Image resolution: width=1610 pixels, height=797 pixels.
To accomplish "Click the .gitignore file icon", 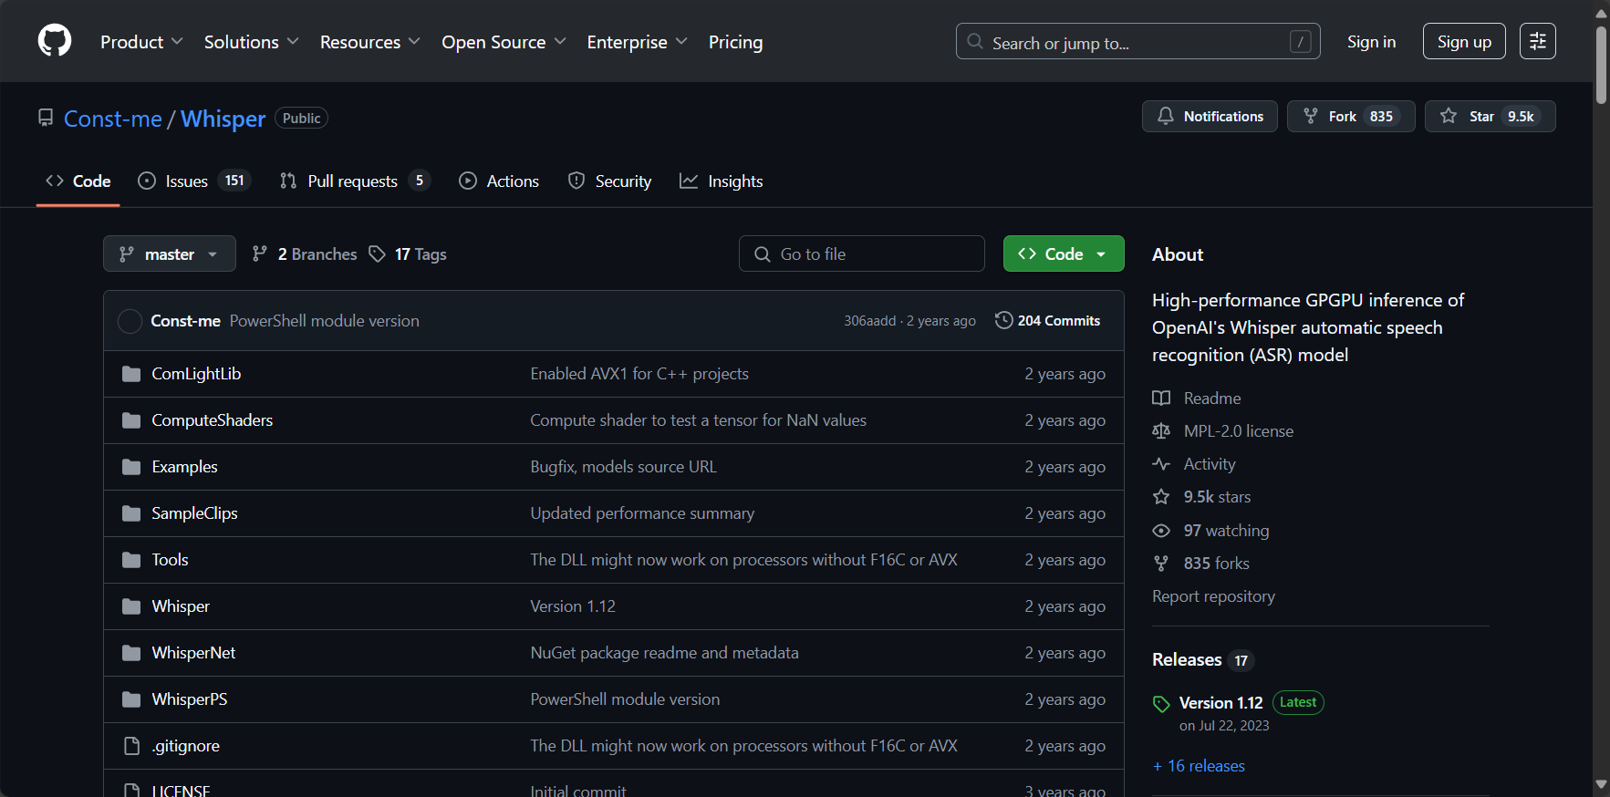I will [x=131, y=746].
